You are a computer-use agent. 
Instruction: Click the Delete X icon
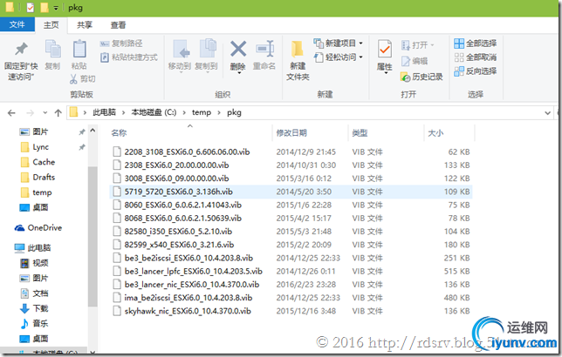[x=238, y=49]
